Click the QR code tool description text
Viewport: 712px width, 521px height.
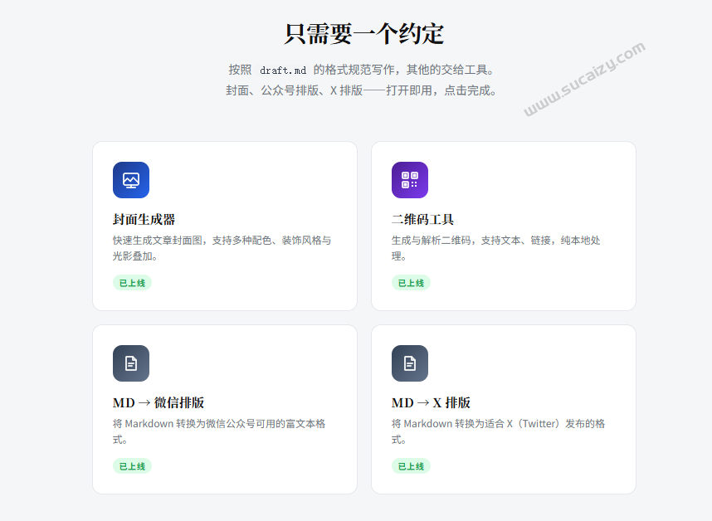point(496,248)
